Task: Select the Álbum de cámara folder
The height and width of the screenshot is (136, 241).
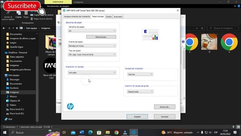Action: 51,45
